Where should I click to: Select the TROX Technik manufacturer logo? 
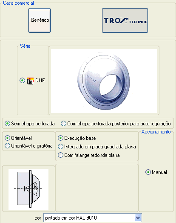coord(125,20)
